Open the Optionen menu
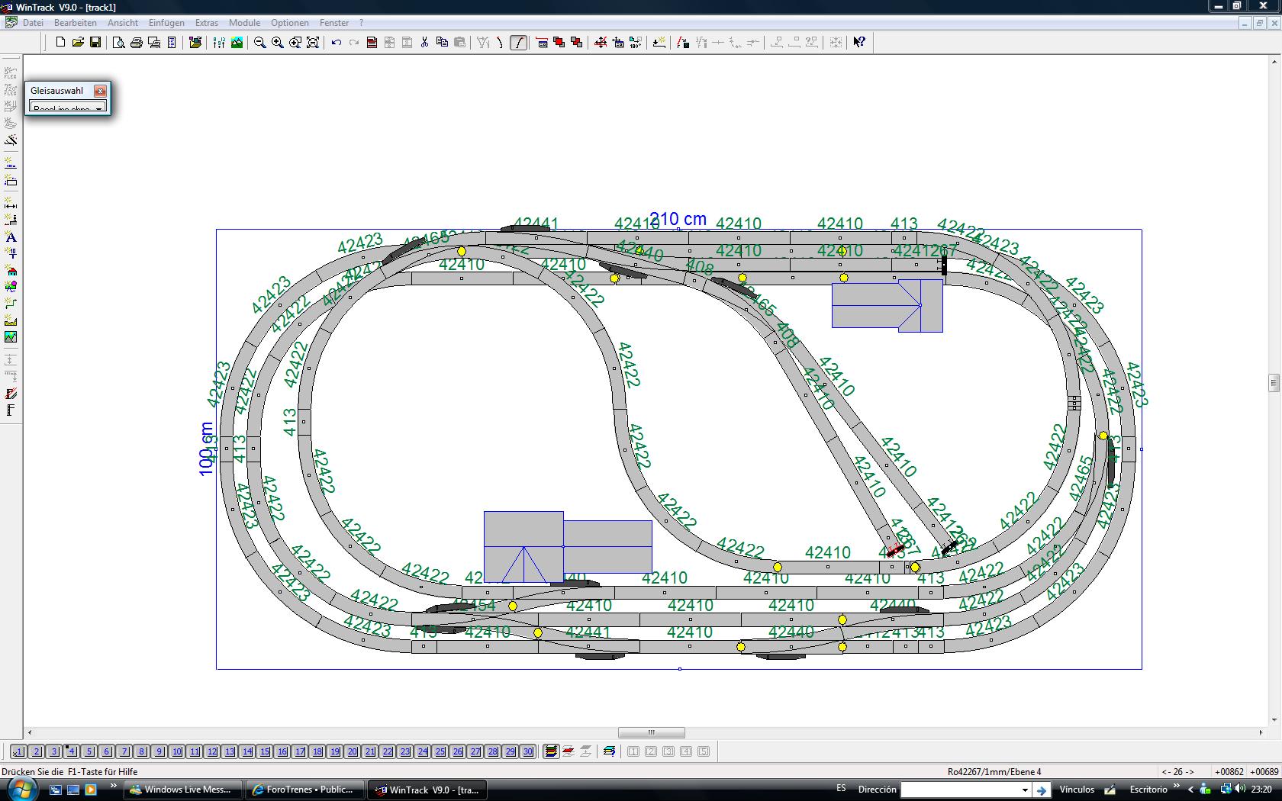This screenshot has height=801, width=1282. click(290, 23)
